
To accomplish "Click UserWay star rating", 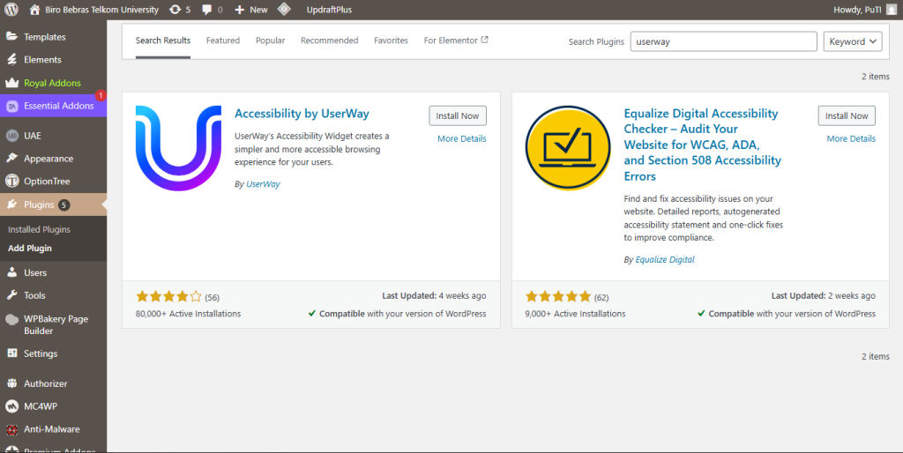I will [x=168, y=296].
